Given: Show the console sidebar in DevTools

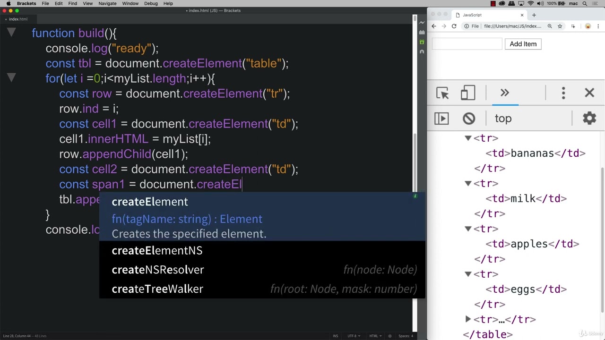Looking at the screenshot, I should pyautogui.click(x=441, y=119).
